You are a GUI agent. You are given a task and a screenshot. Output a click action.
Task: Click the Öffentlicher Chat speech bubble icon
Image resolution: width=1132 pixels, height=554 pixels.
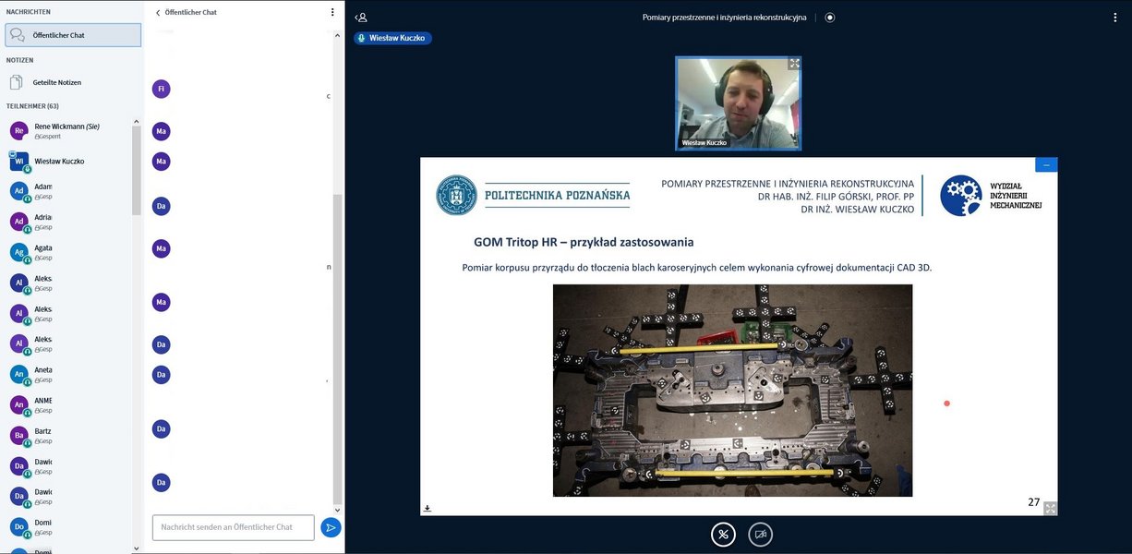(17, 35)
